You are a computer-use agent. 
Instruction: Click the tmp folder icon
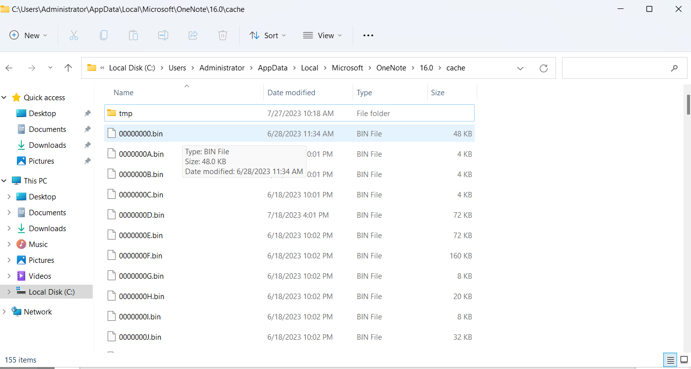(112, 113)
